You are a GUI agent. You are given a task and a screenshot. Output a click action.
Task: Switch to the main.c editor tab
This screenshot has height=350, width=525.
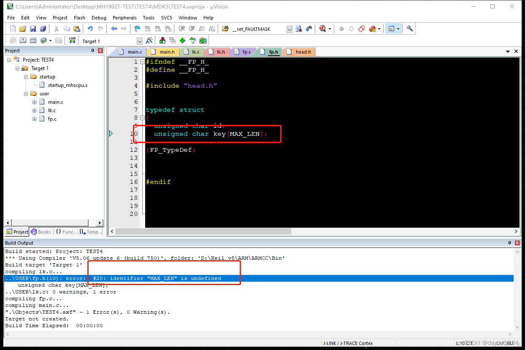[131, 52]
